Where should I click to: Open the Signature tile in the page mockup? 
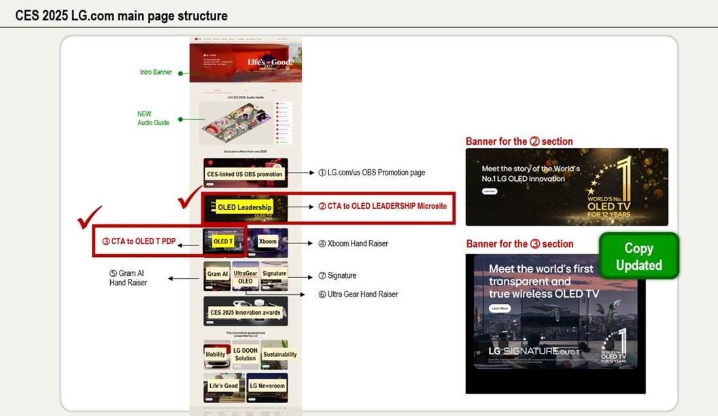pyautogui.click(x=274, y=276)
